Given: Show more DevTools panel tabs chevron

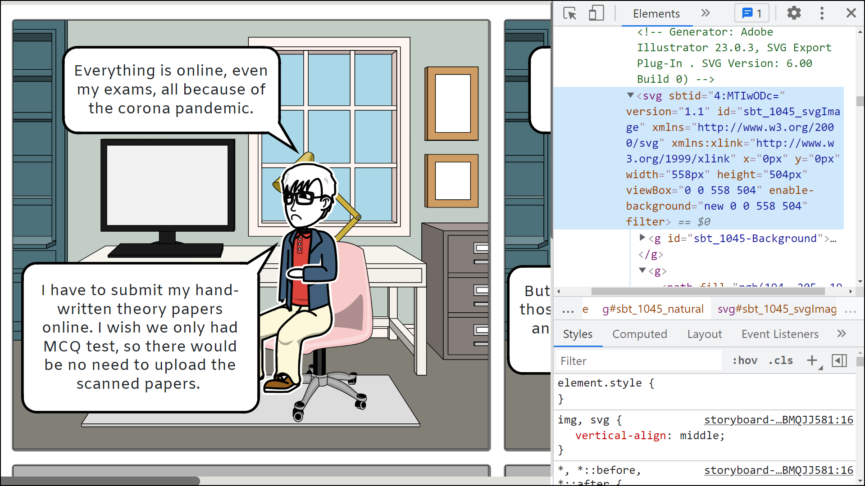Looking at the screenshot, I should click(706, 13).
